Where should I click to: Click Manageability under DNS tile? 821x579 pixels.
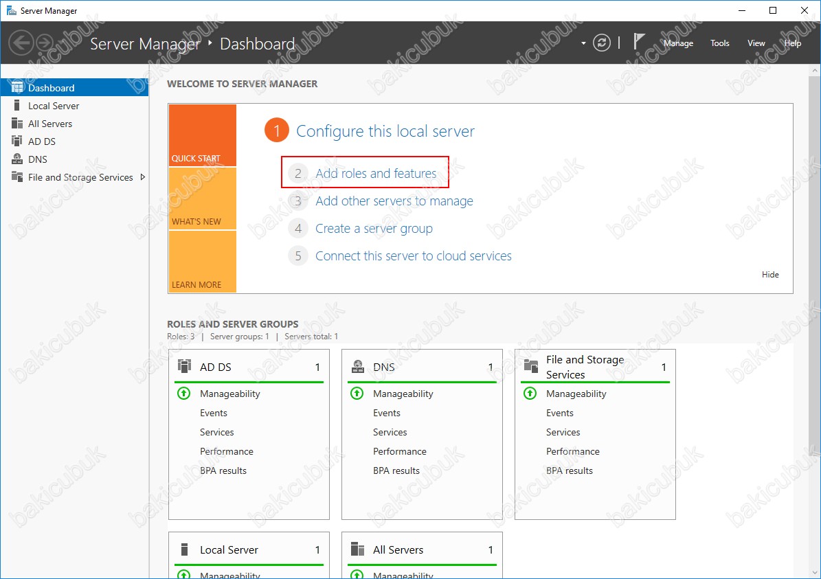coord(403,394)
